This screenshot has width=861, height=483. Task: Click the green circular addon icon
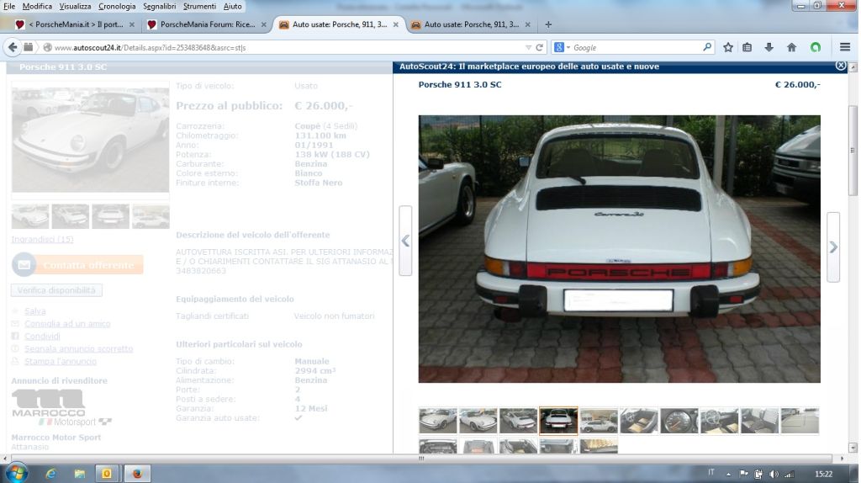[816, 47]
